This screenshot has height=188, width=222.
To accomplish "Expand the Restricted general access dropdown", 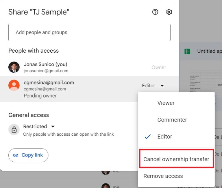I will [x=39, y=126].
